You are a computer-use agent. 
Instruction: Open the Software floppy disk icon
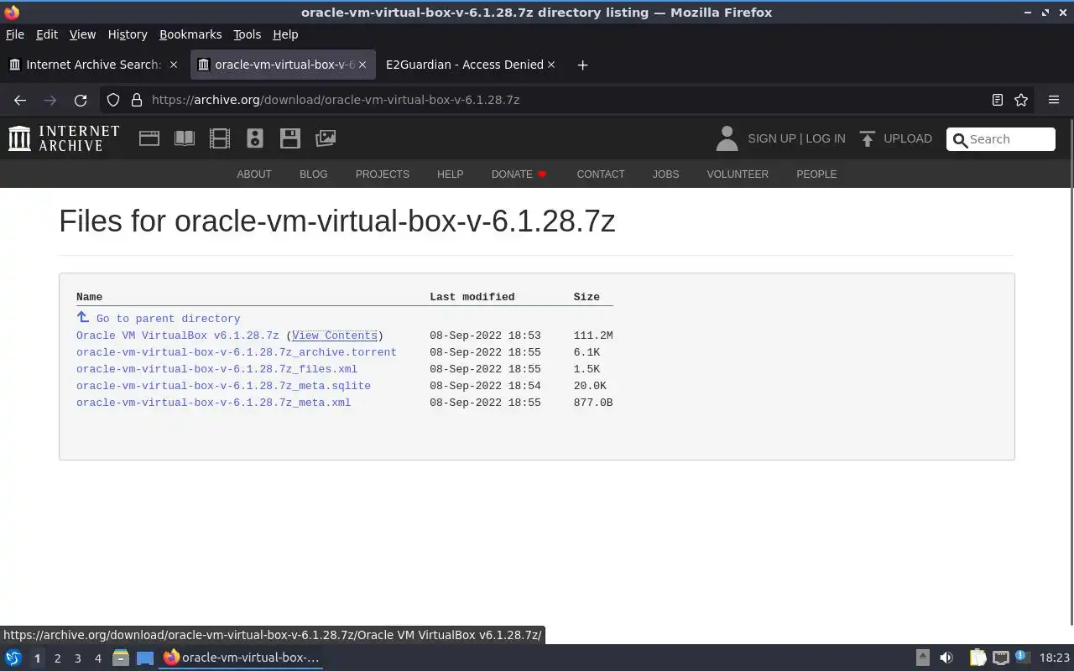(x=290, y=138)
